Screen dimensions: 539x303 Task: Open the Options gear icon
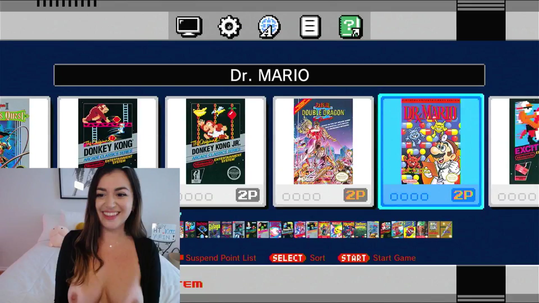tap(229, 27)
